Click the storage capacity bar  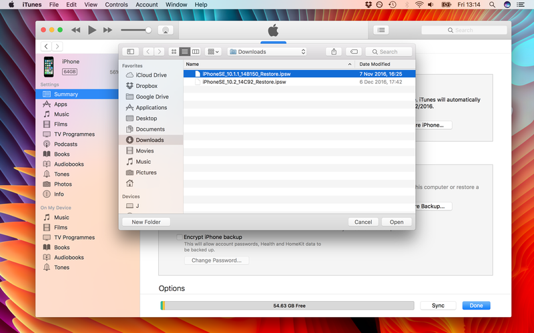coord(288,306)
